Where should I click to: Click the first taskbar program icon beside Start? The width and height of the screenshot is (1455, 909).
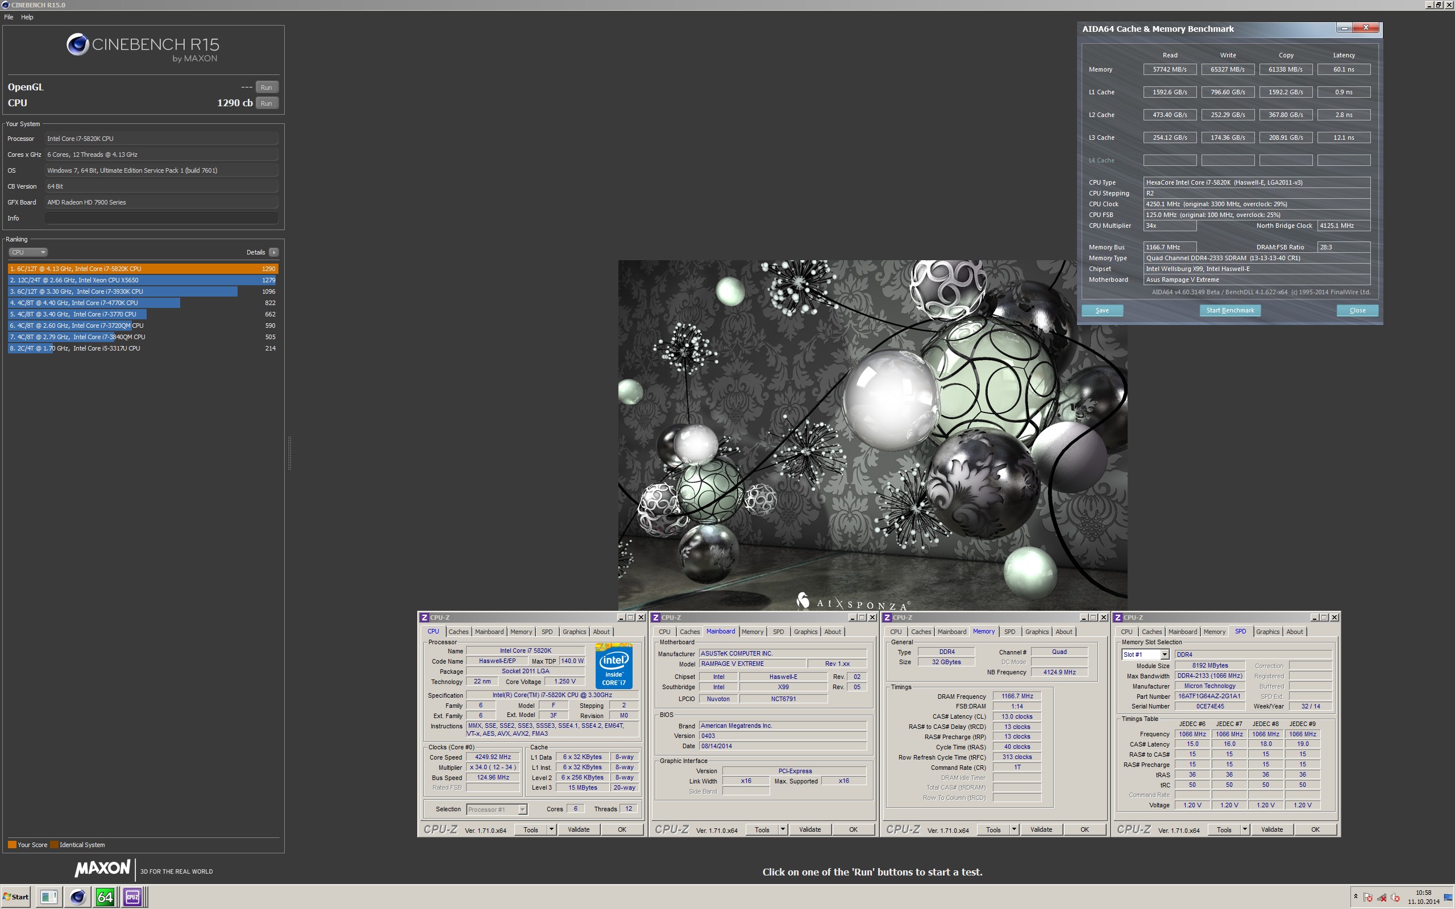click(48, 897)
